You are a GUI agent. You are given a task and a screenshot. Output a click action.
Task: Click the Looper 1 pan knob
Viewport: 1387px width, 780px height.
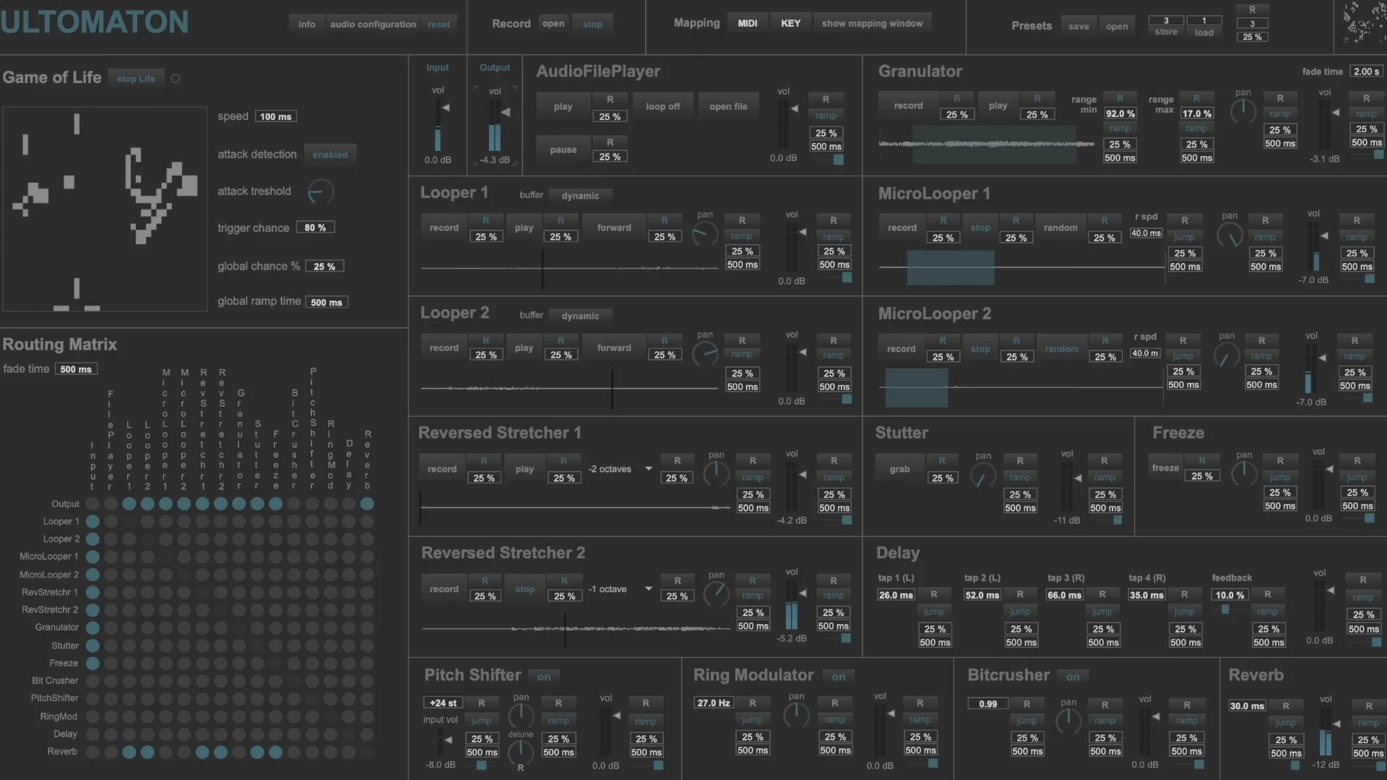pyautogui.click(x=704, y=233)
